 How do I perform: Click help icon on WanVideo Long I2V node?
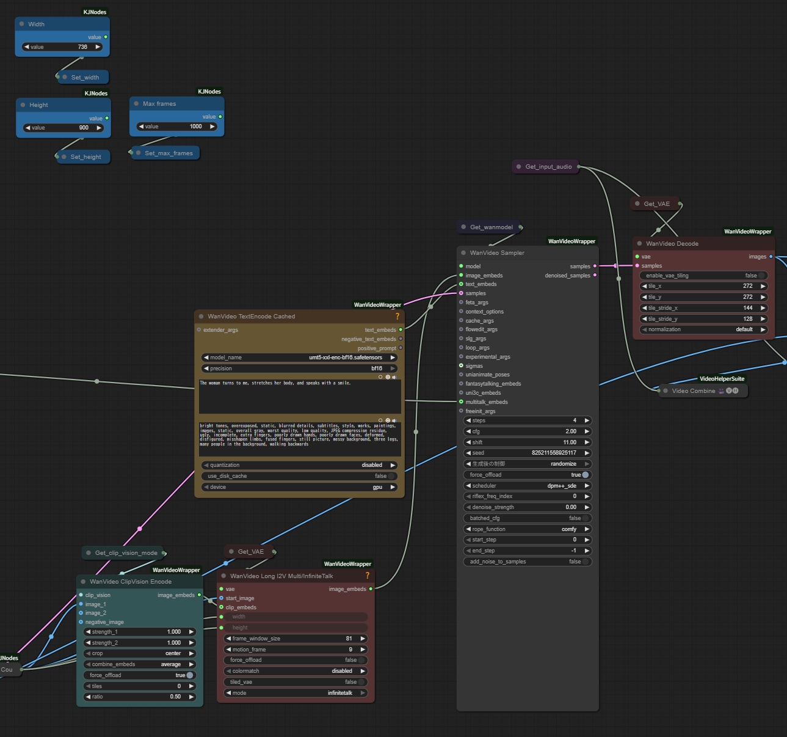click(x=367, y=576)
